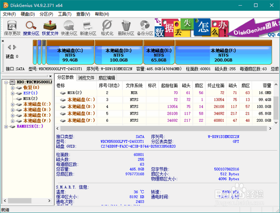280x213 pixels.
Task: Close the left tree panel with X
Action: 50,76
